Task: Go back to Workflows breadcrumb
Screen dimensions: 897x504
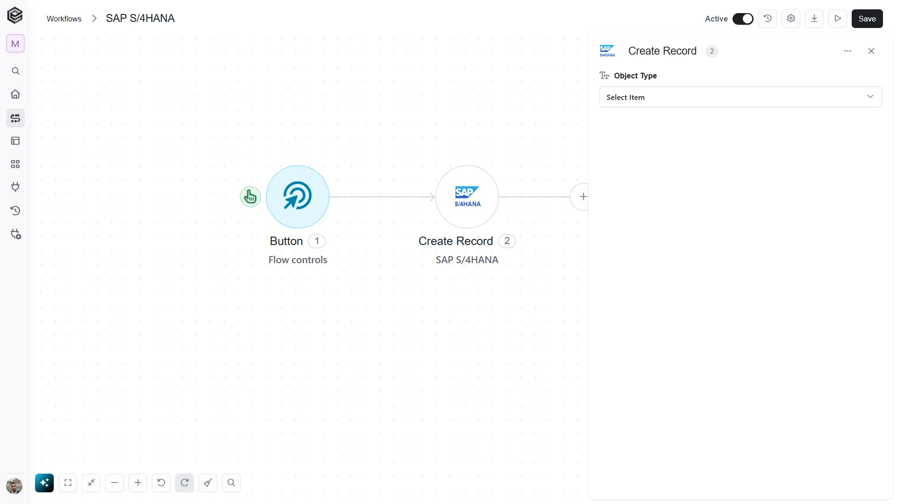Action: [x=64, y=19]
